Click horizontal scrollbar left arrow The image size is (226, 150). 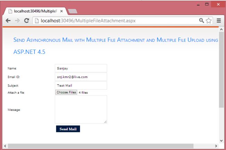point(5,146)
